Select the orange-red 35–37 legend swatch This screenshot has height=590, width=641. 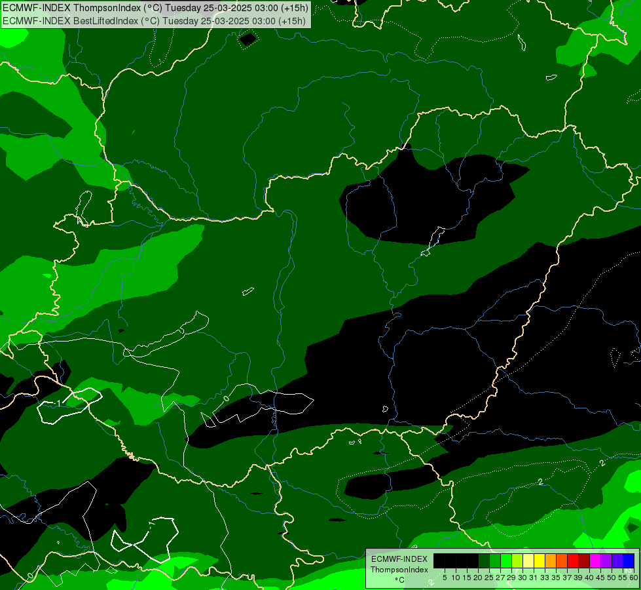562,561
